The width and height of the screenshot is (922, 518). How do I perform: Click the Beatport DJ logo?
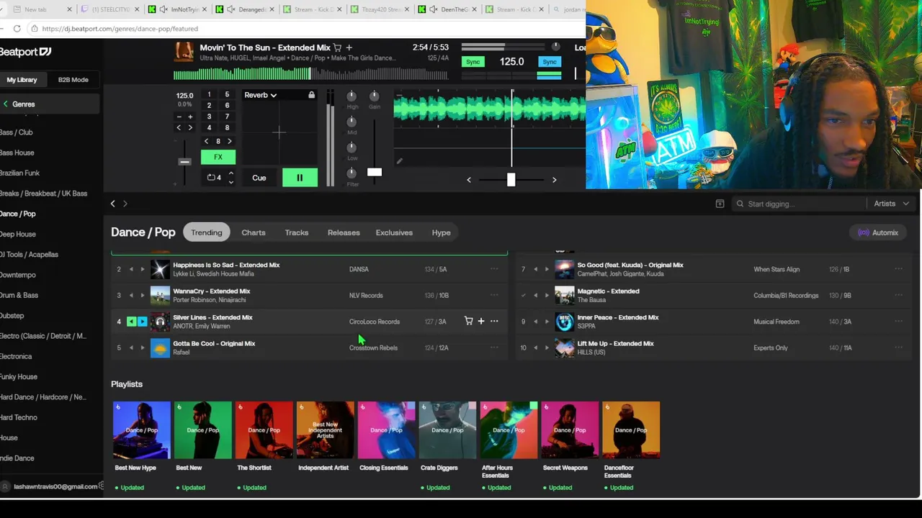[26, 52]
